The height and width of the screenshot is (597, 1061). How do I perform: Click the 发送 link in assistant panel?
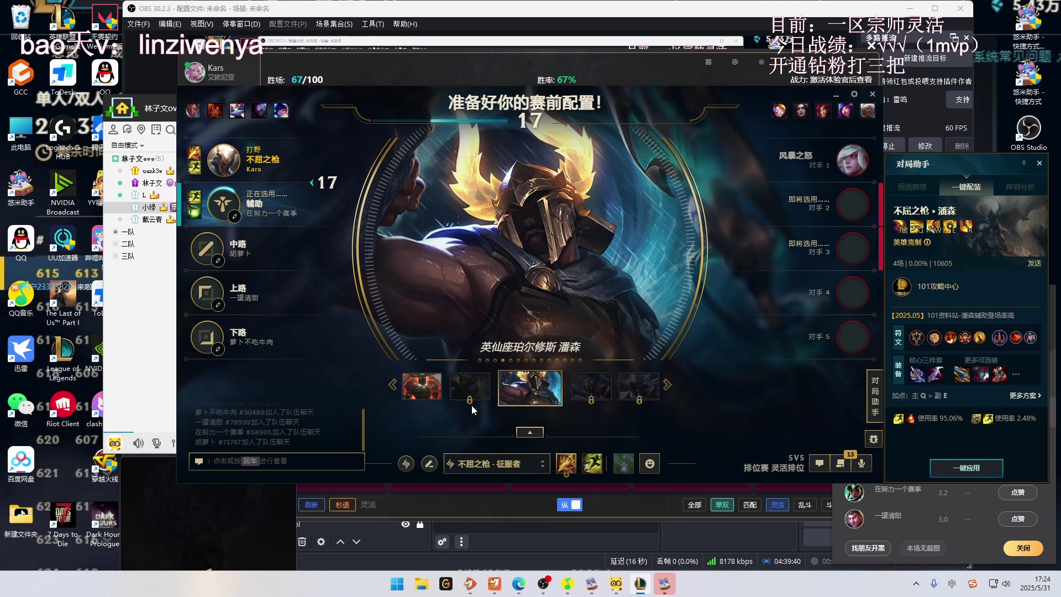point(1034,263)
